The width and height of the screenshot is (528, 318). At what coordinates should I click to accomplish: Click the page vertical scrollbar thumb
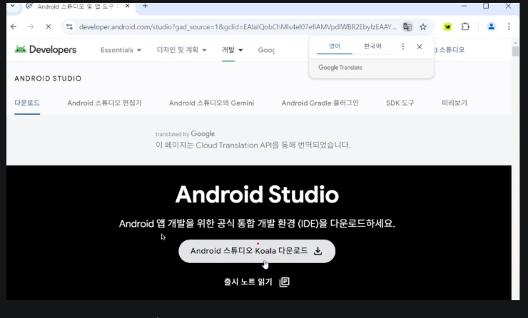[515, 51]
